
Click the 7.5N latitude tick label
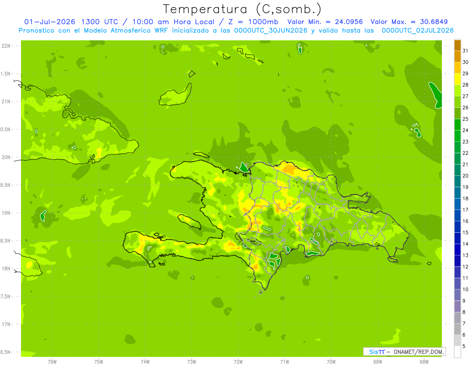tap(6, 296)
